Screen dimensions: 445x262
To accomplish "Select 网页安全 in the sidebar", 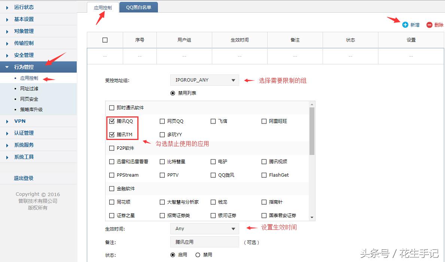I will [29, 99].
